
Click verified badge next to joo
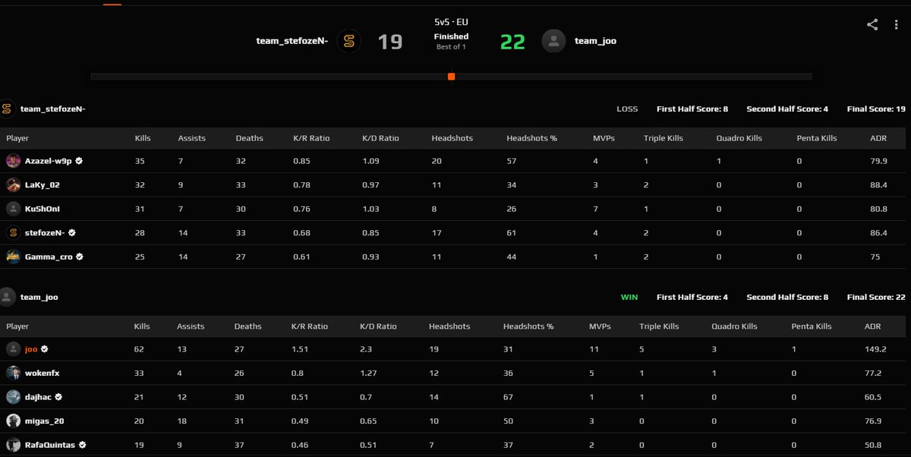coord(44,349)
